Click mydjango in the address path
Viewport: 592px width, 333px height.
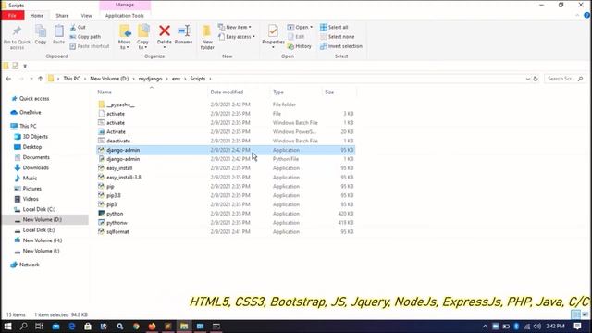[x=150, y=79]
